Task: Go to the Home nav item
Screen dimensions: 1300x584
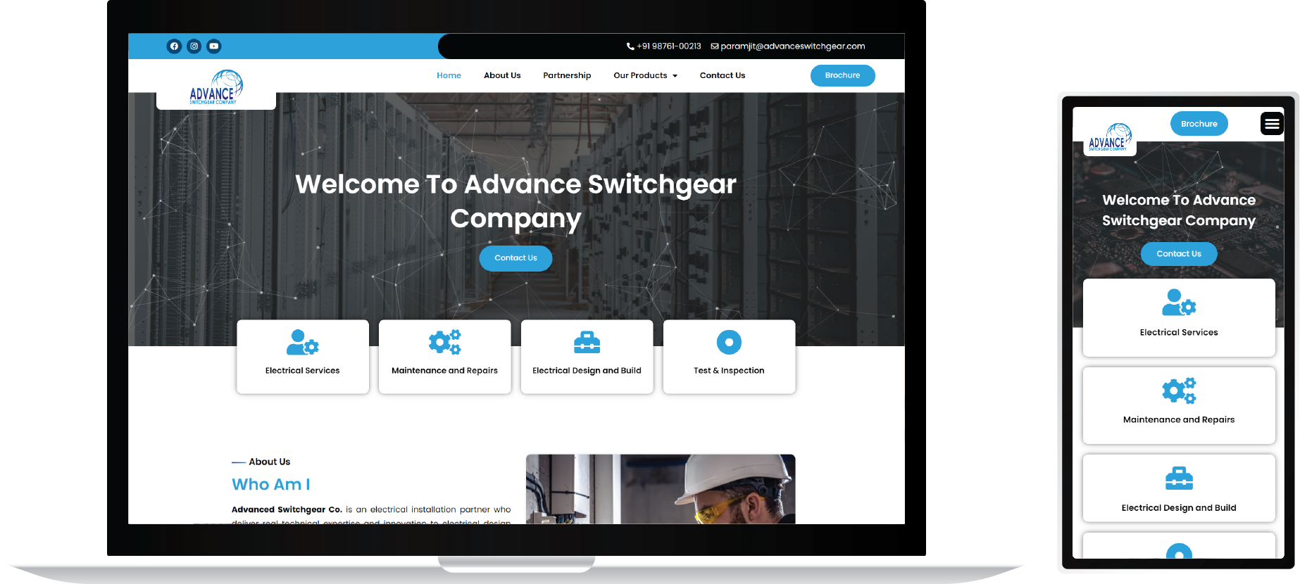Action: pos(449,75)
